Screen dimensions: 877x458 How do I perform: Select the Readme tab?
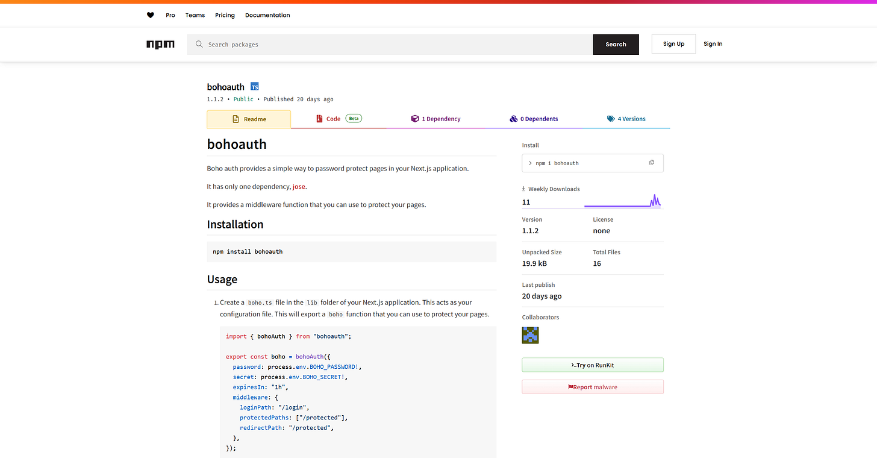click(x=249, y=119)
